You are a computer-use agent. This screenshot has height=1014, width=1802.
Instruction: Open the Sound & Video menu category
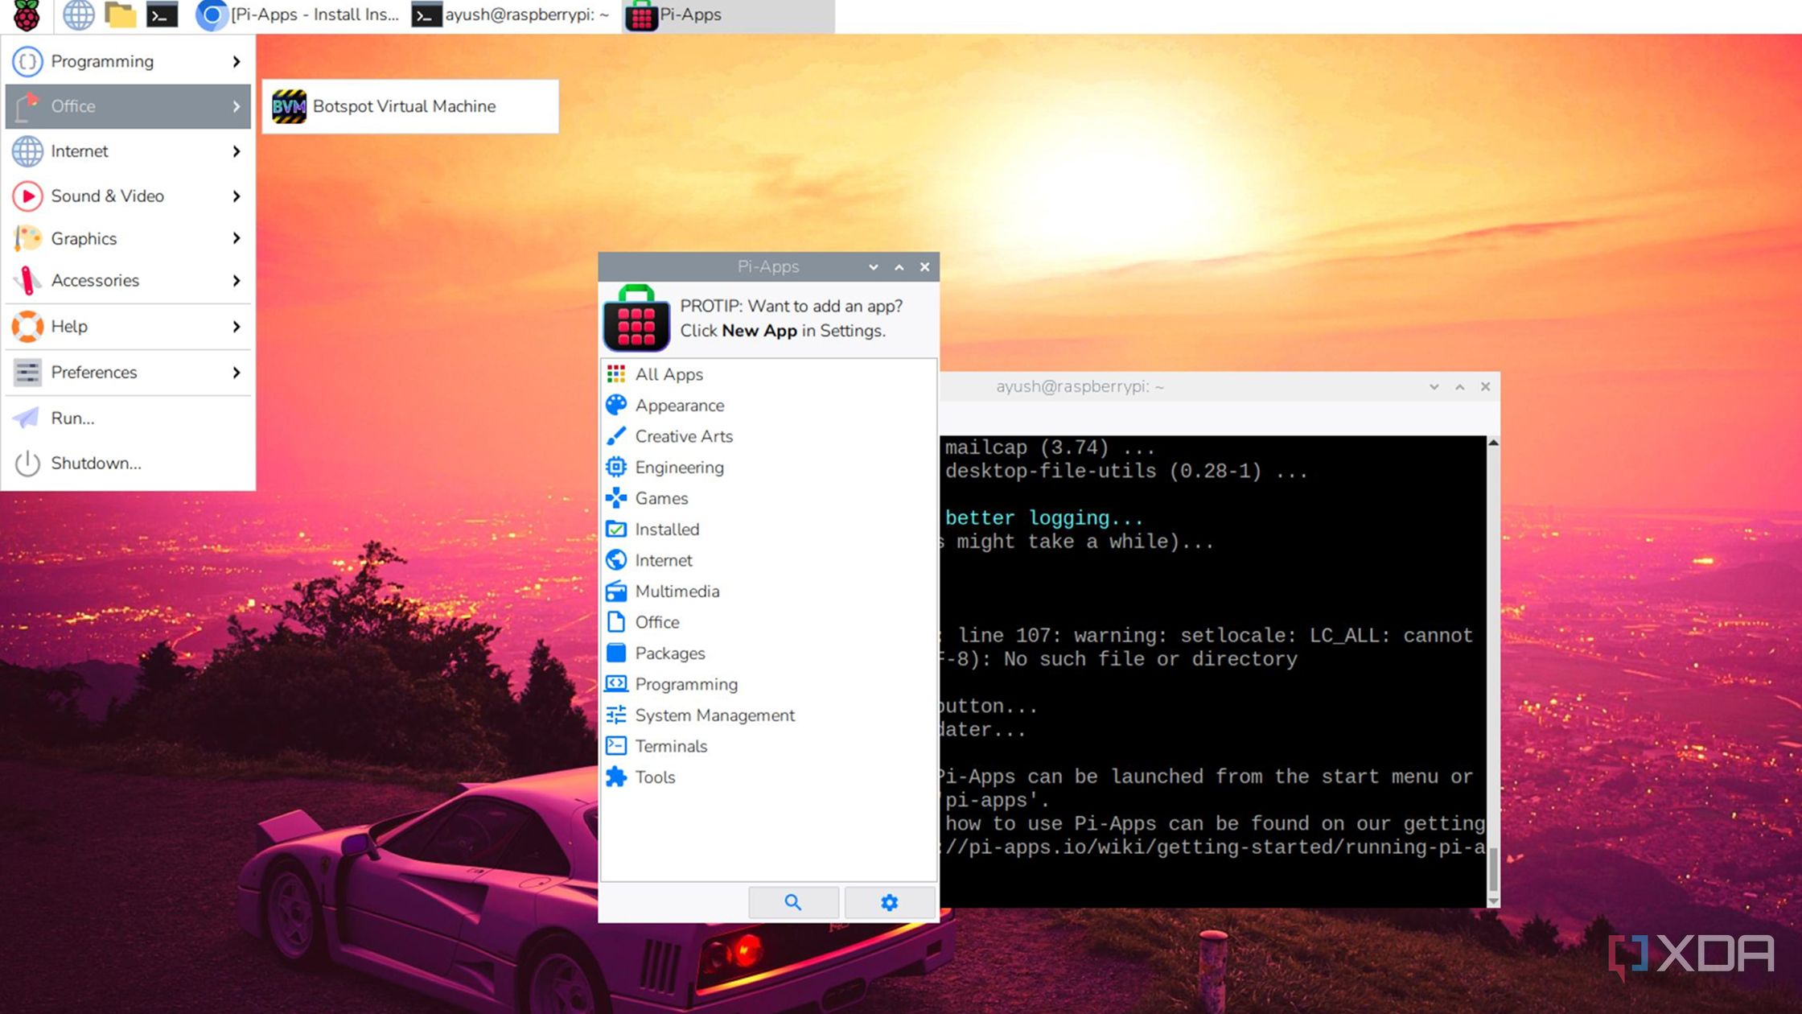click(129, 196)
